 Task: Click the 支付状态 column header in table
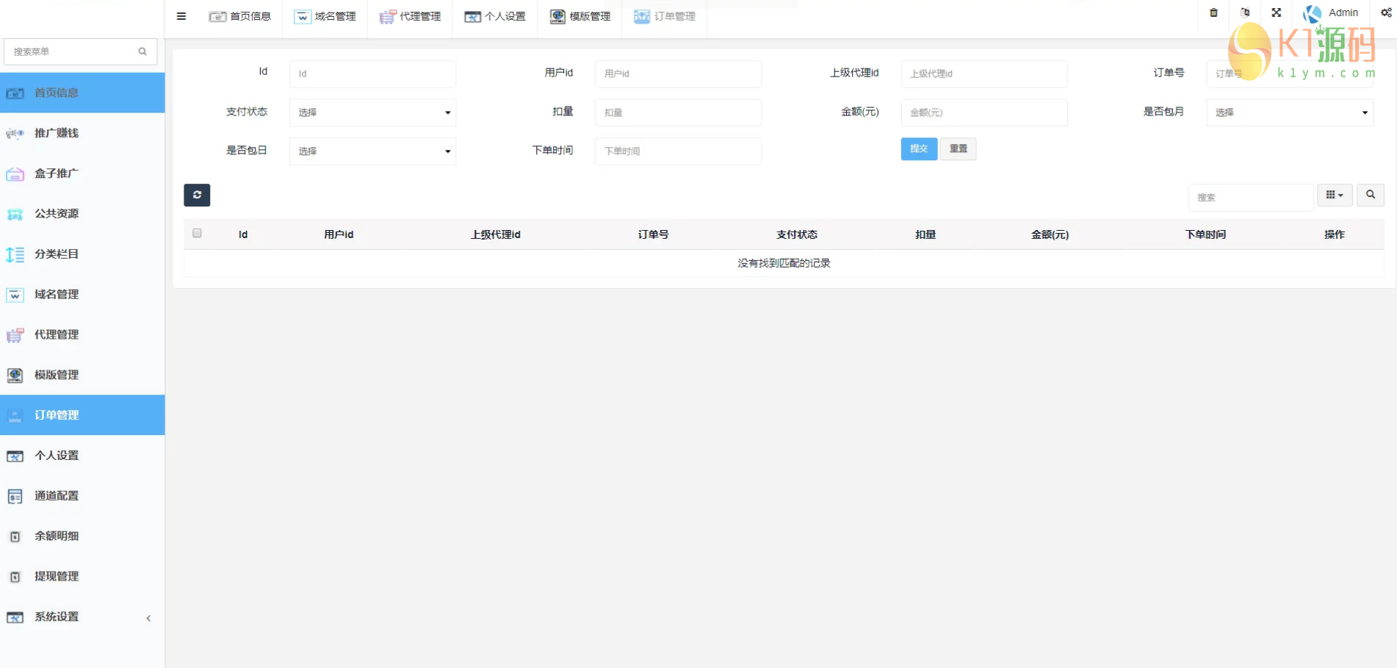[x=797, y=234]
